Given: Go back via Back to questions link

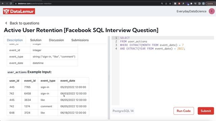Looking at the screenshot, I should tap(24, 23).
